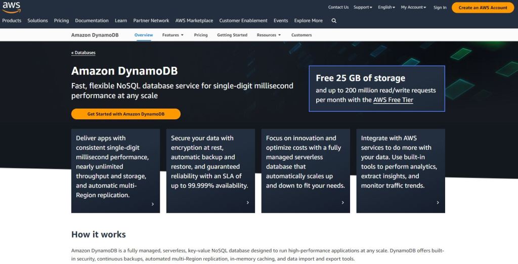Expand the Features submenu

click(x=173, y=35)
